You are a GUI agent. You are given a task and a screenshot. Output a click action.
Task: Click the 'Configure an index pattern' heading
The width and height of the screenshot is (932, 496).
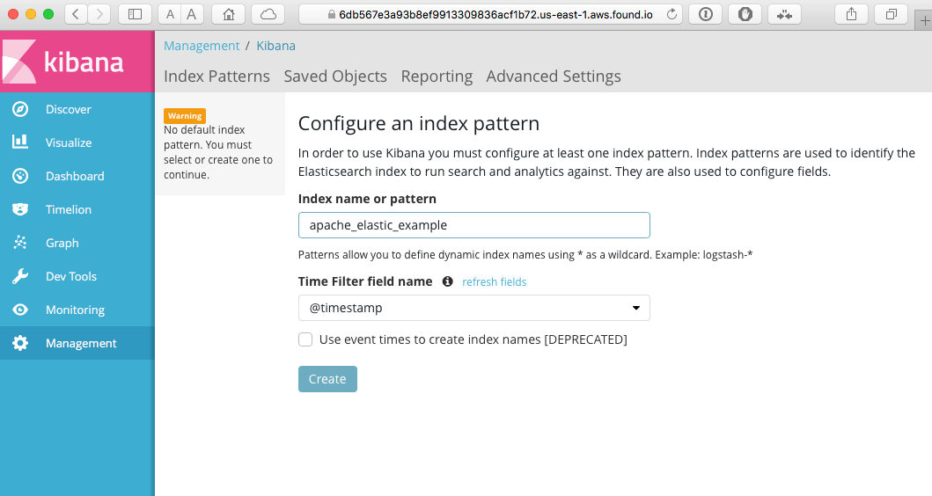tap(419, 123)
